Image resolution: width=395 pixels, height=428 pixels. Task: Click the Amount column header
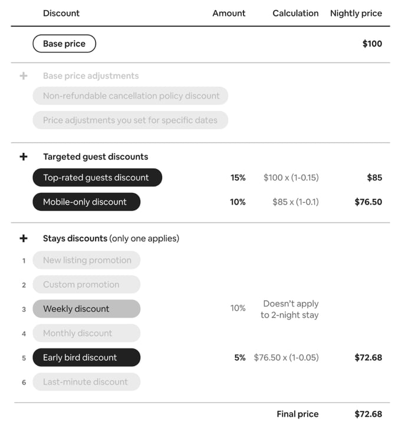[x=229, y=13]
